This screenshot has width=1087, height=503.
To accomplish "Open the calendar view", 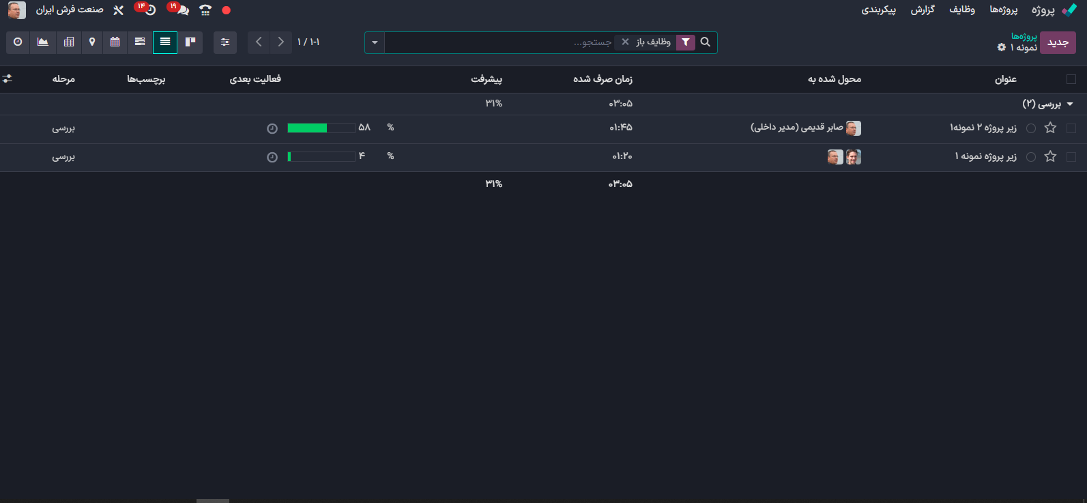I will coord(115,42).
